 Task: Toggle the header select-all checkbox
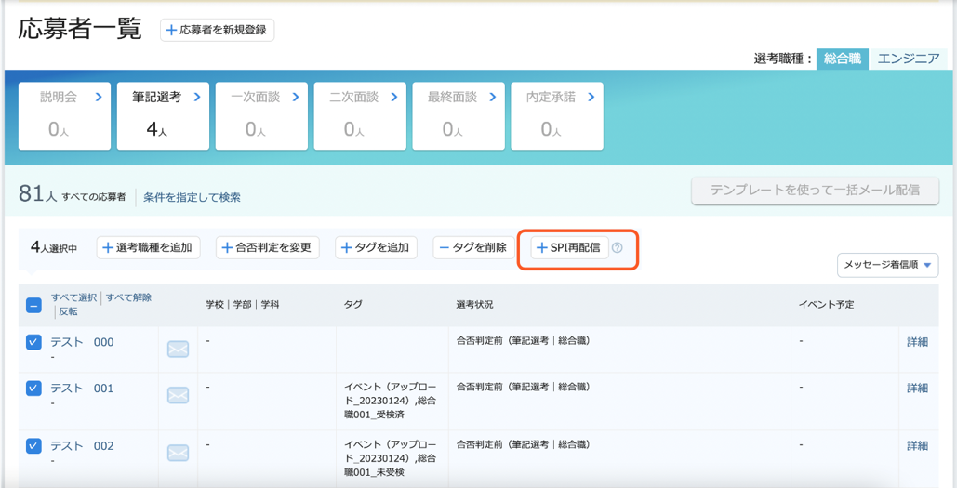coord(33,305)
